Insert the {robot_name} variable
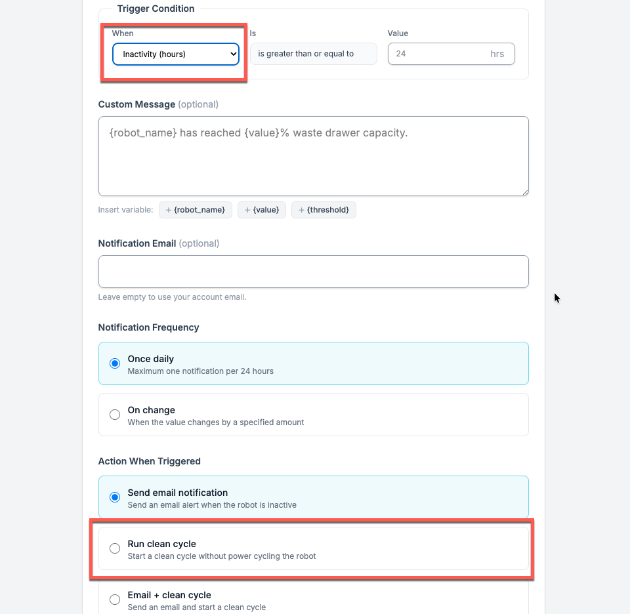The width and height of the screenshot is (630, 614). tap(194, 210)
